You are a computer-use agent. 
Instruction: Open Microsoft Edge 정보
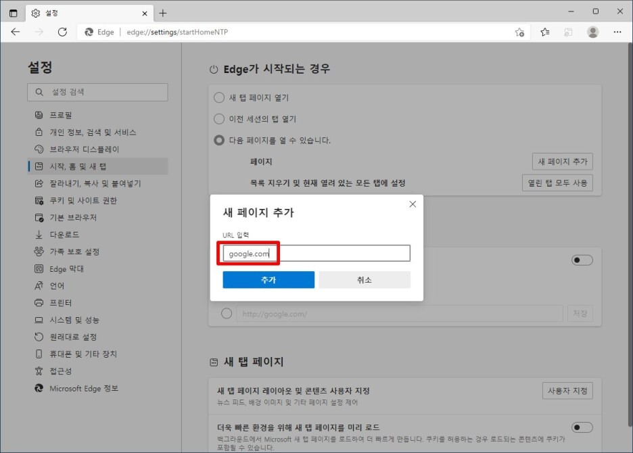(97, 388)
